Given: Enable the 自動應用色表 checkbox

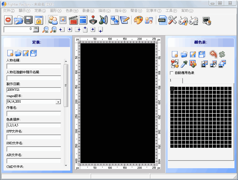Looking at the screenshot, I should point(172,73).
